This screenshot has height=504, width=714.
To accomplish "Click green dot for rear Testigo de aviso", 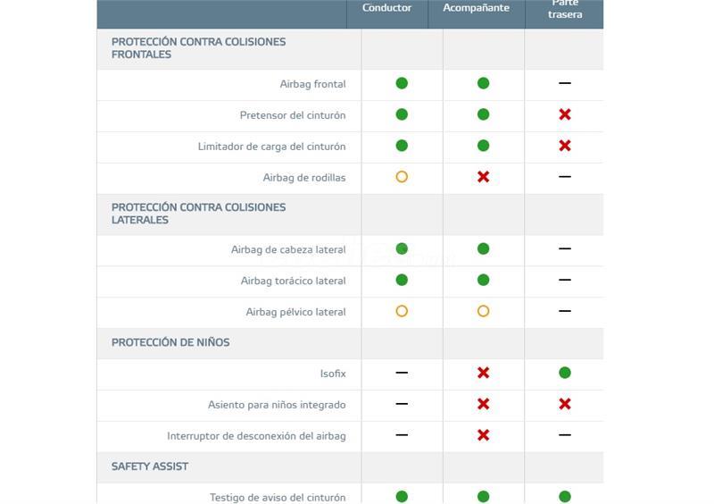I will click(565, 497).
